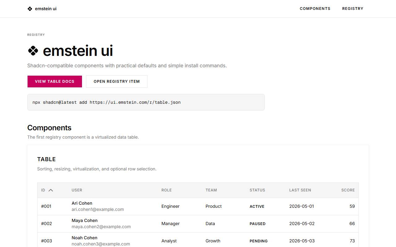Select the #001 ID cell
The image size is (396, 247).
(x=46, y=206)
